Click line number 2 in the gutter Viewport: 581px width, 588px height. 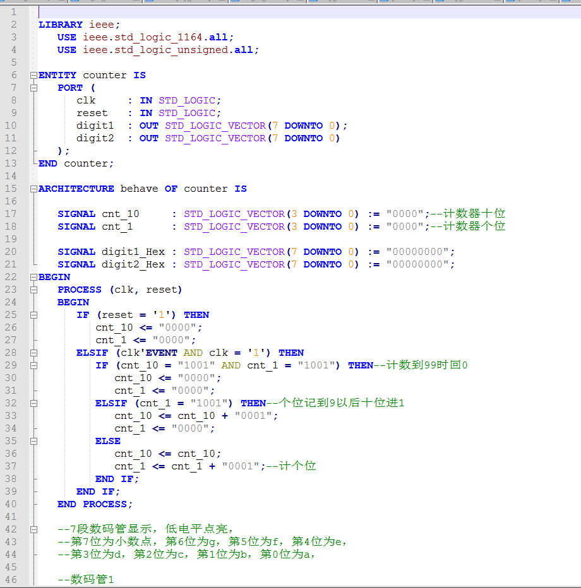(14, 25)
